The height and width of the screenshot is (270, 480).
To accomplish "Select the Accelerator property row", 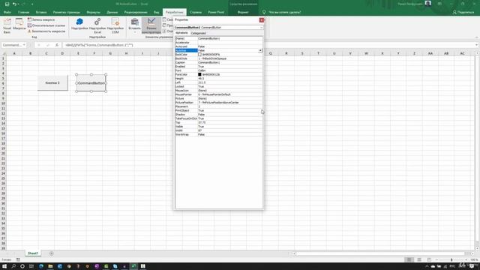I will coord(218,43).
